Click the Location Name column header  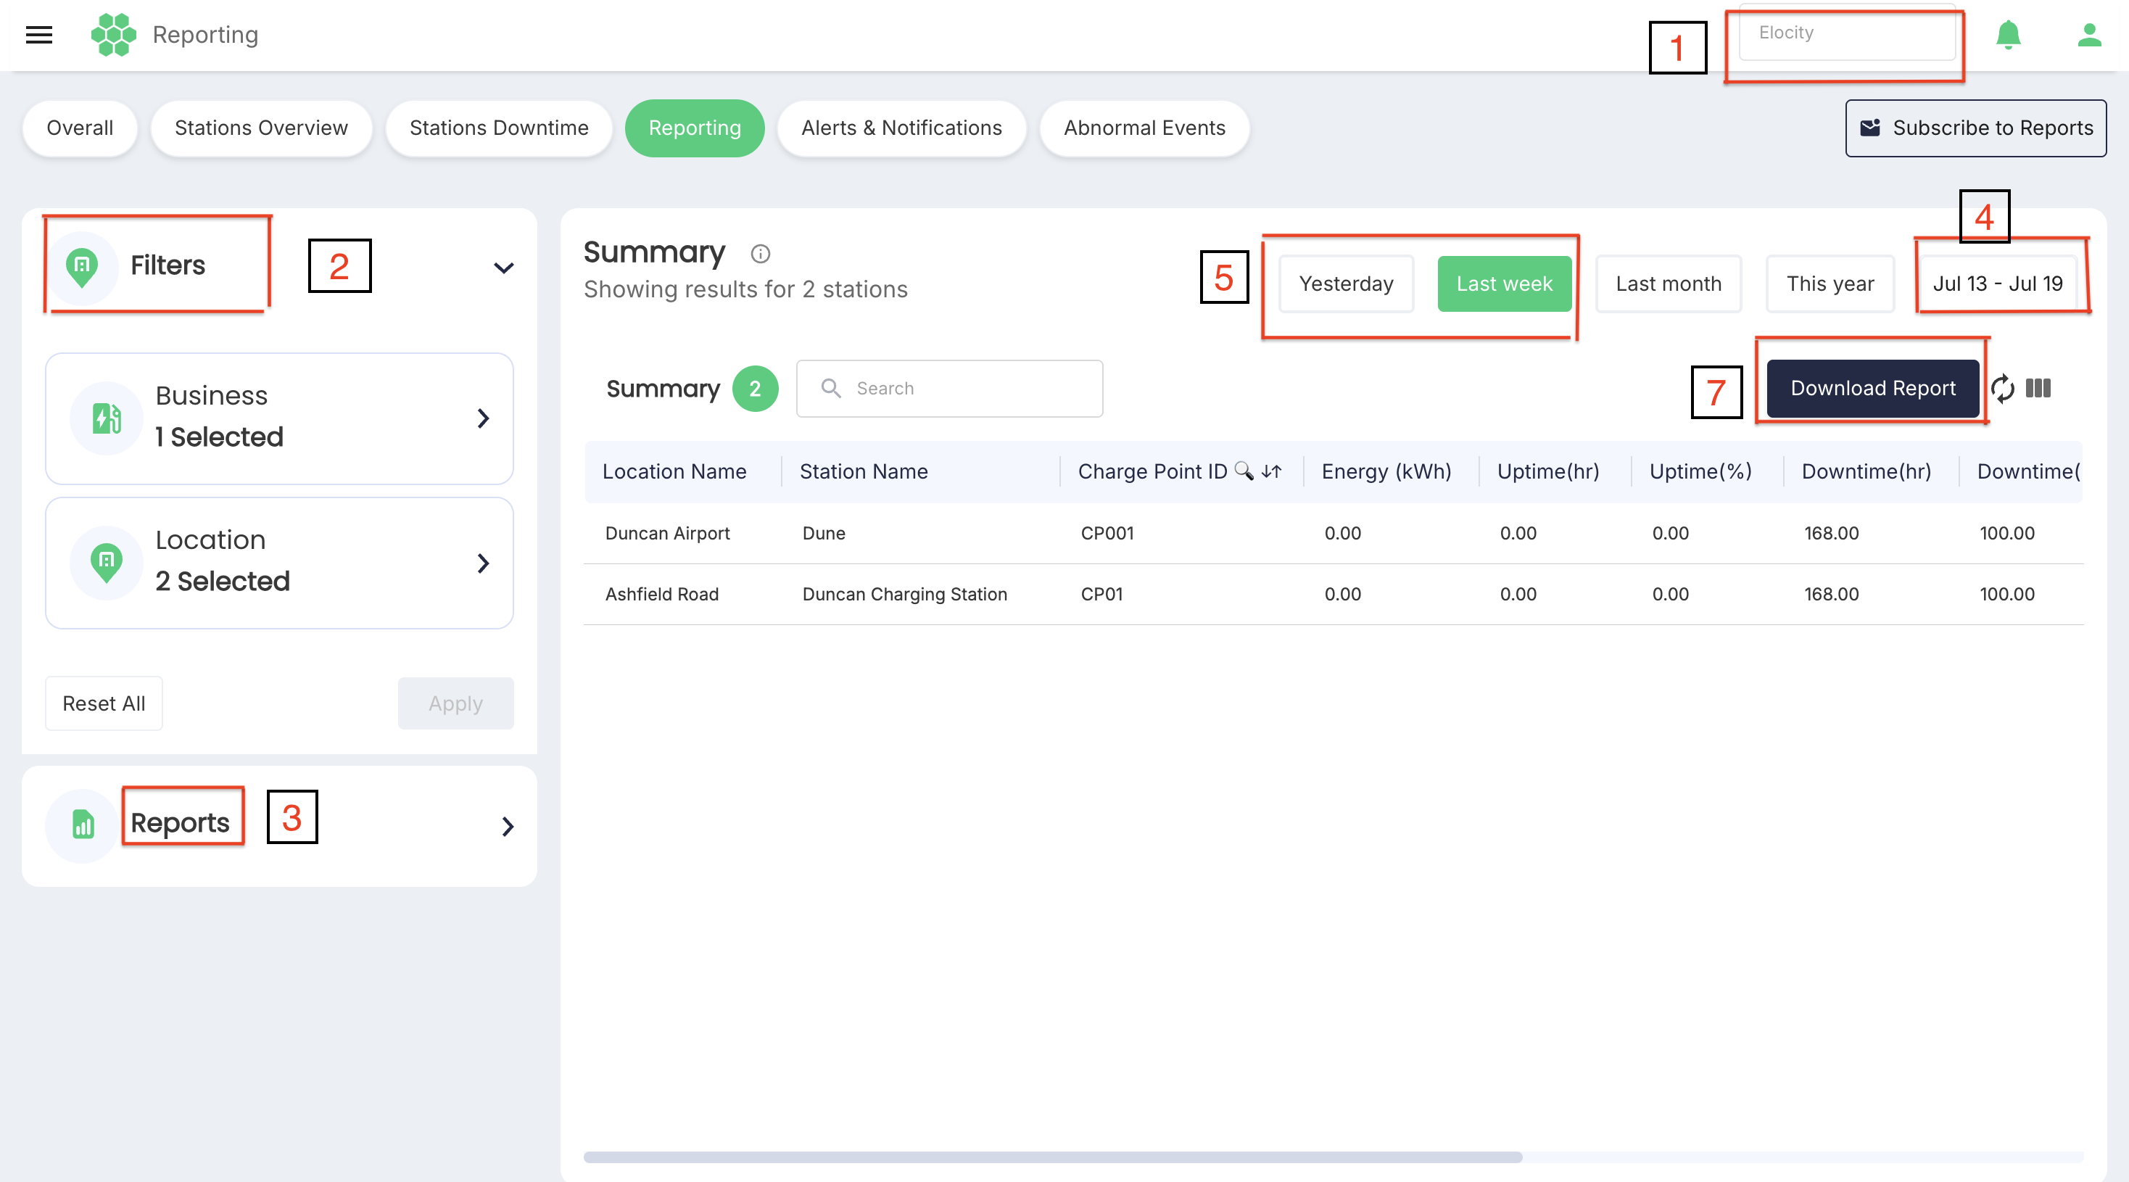coord(674,471)
